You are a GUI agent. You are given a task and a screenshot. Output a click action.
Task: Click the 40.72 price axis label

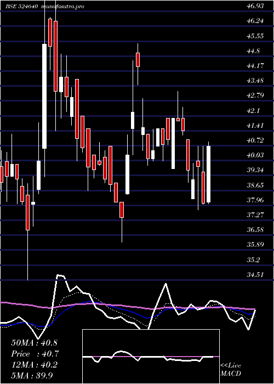(x=255, y=140)
